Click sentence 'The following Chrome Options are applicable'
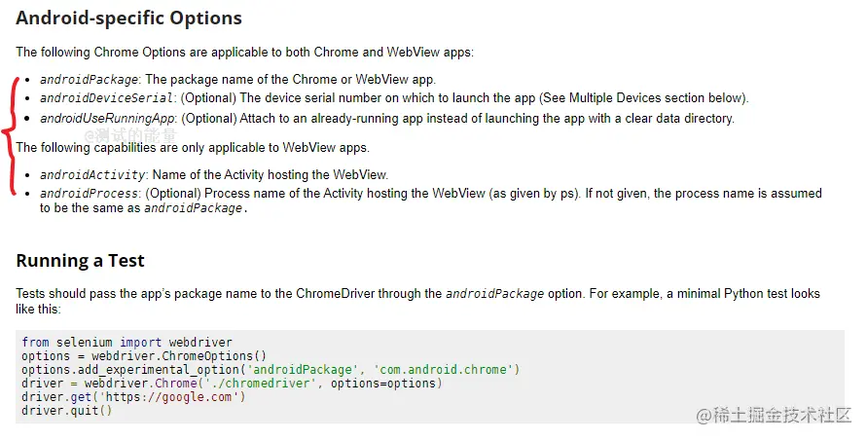 [x=245, y=53]
